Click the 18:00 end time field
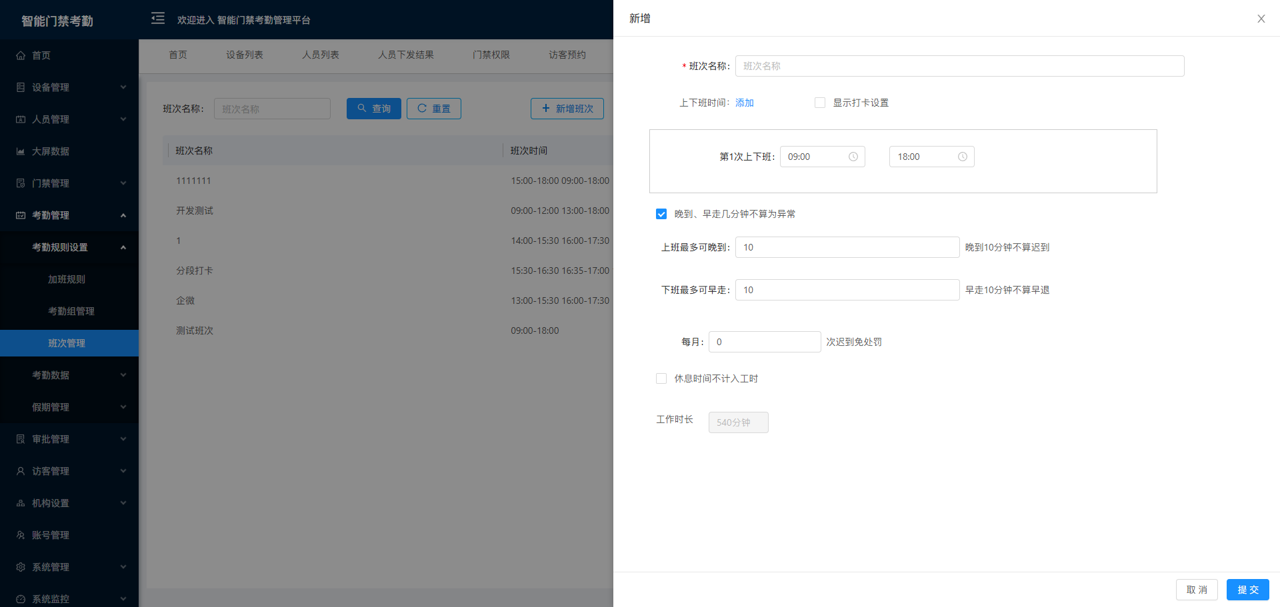The height and width of the screenshot is (607, 1280). (932, 157)
